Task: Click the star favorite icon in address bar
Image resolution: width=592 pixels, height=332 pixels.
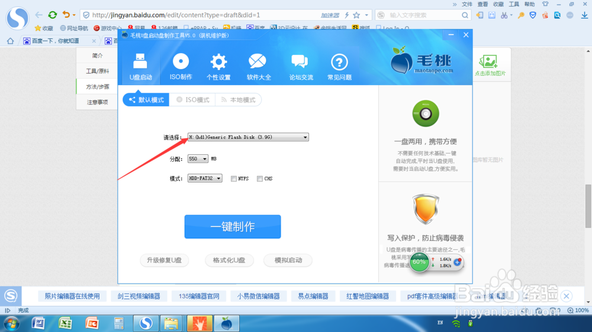Action: [x=356, y=15]
